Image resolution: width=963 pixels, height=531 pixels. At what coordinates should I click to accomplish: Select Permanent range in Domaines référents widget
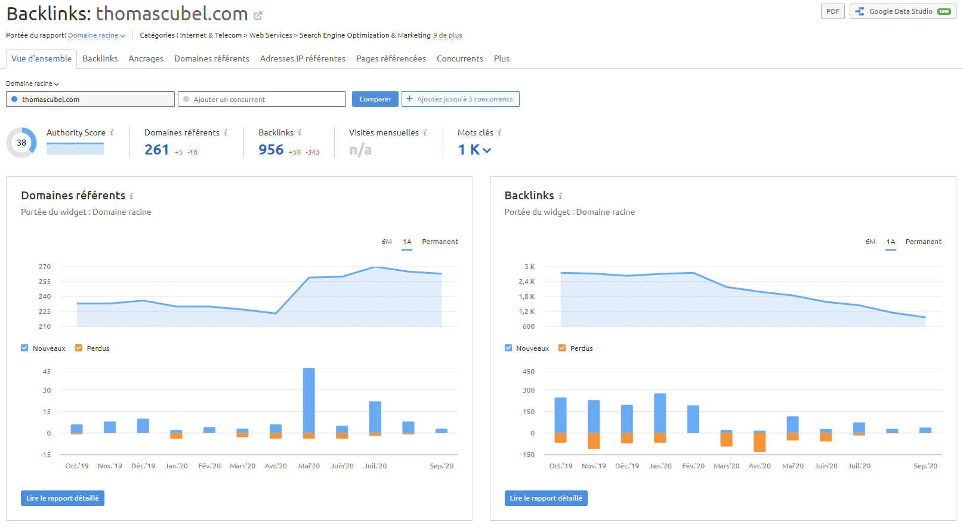440,242
